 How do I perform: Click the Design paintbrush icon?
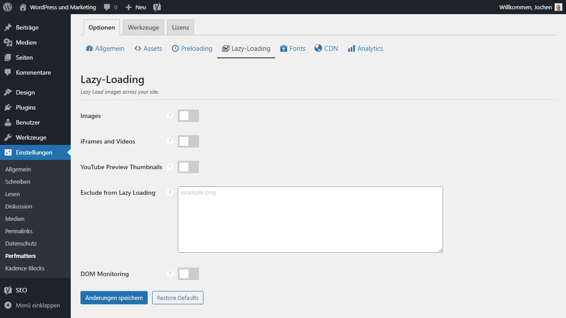(8, 92)
